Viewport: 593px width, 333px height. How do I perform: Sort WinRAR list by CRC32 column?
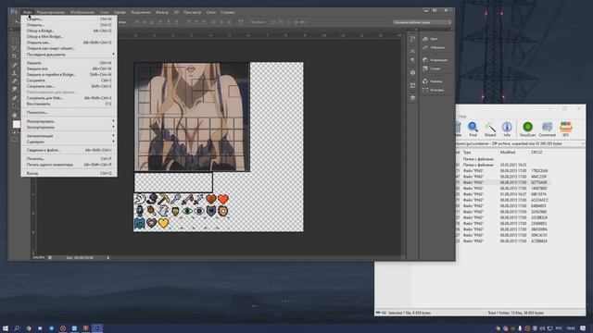(536, 152)
